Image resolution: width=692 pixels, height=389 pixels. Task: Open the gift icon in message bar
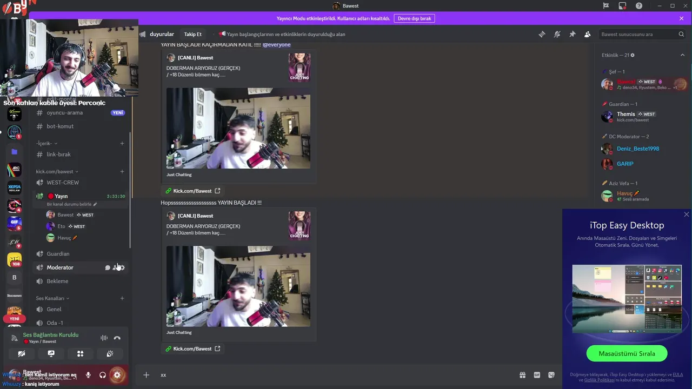(522, 375)
